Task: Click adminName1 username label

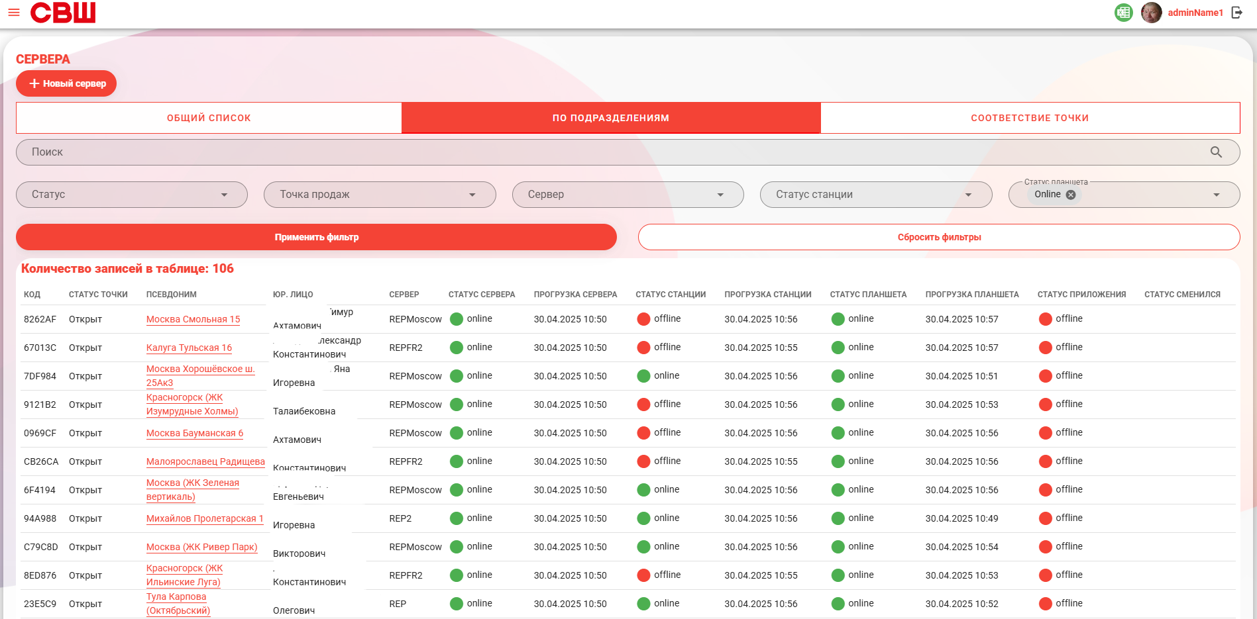Action: (1195, 13)
